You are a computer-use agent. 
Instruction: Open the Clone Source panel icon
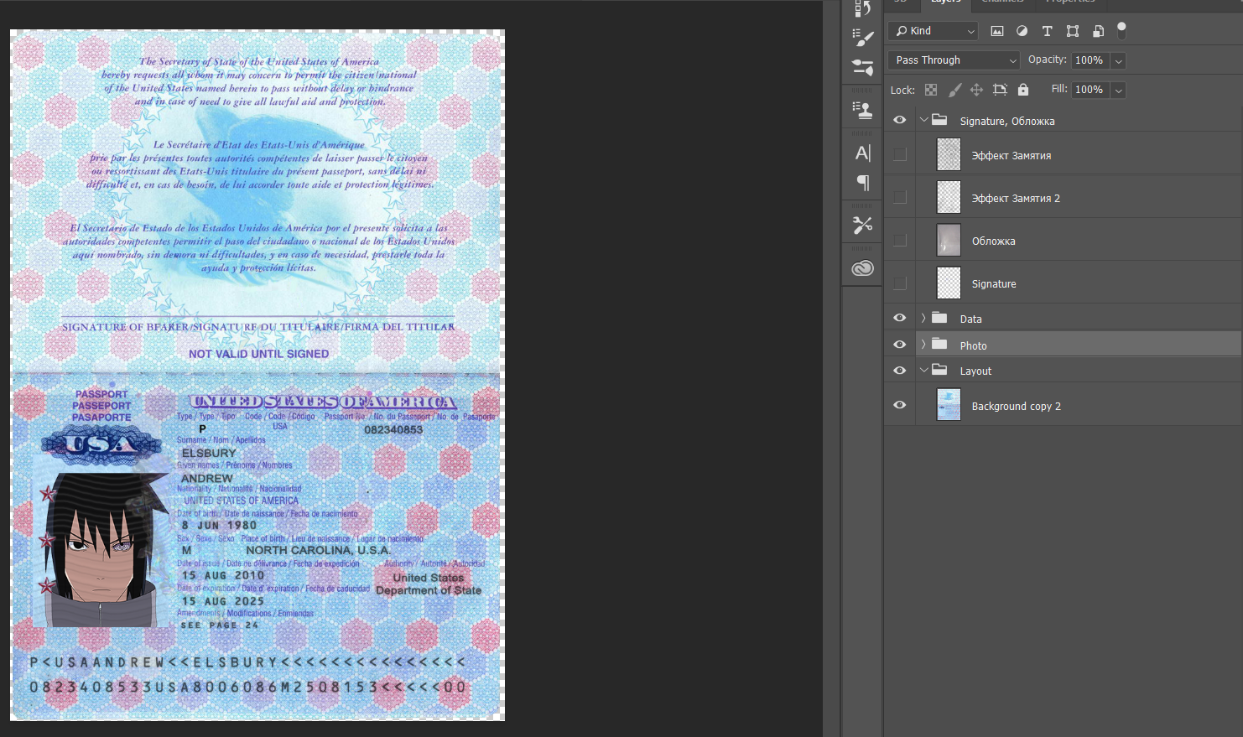click(862, 110)
